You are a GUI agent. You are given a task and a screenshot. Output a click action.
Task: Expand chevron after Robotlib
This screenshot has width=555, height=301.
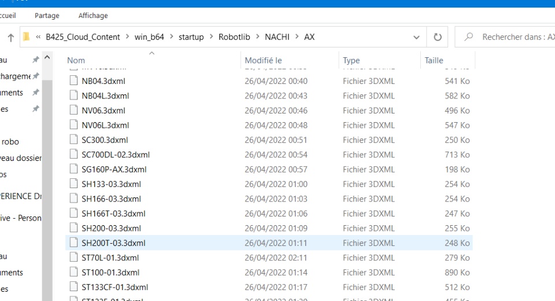click(x=258, y=37)
